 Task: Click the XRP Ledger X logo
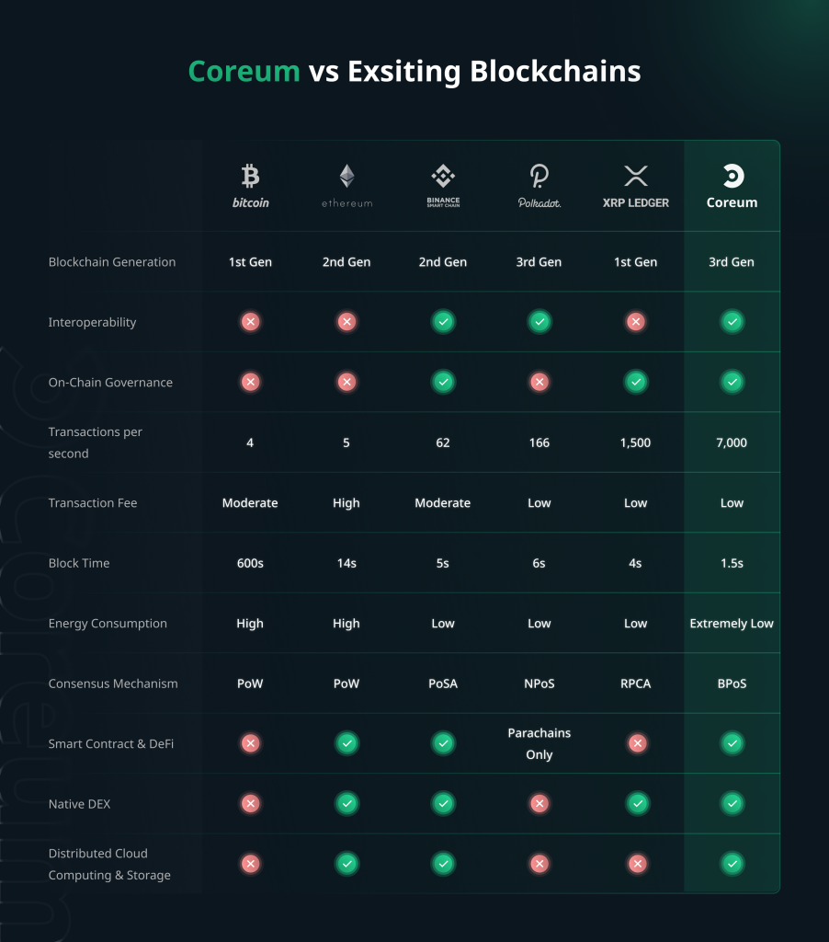635,176
